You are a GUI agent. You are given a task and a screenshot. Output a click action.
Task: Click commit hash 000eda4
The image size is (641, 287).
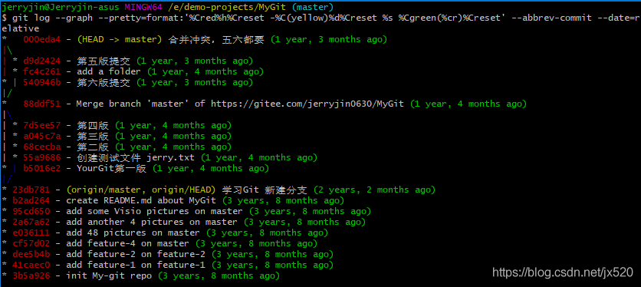pyautogui.click(x=41, y=40)
